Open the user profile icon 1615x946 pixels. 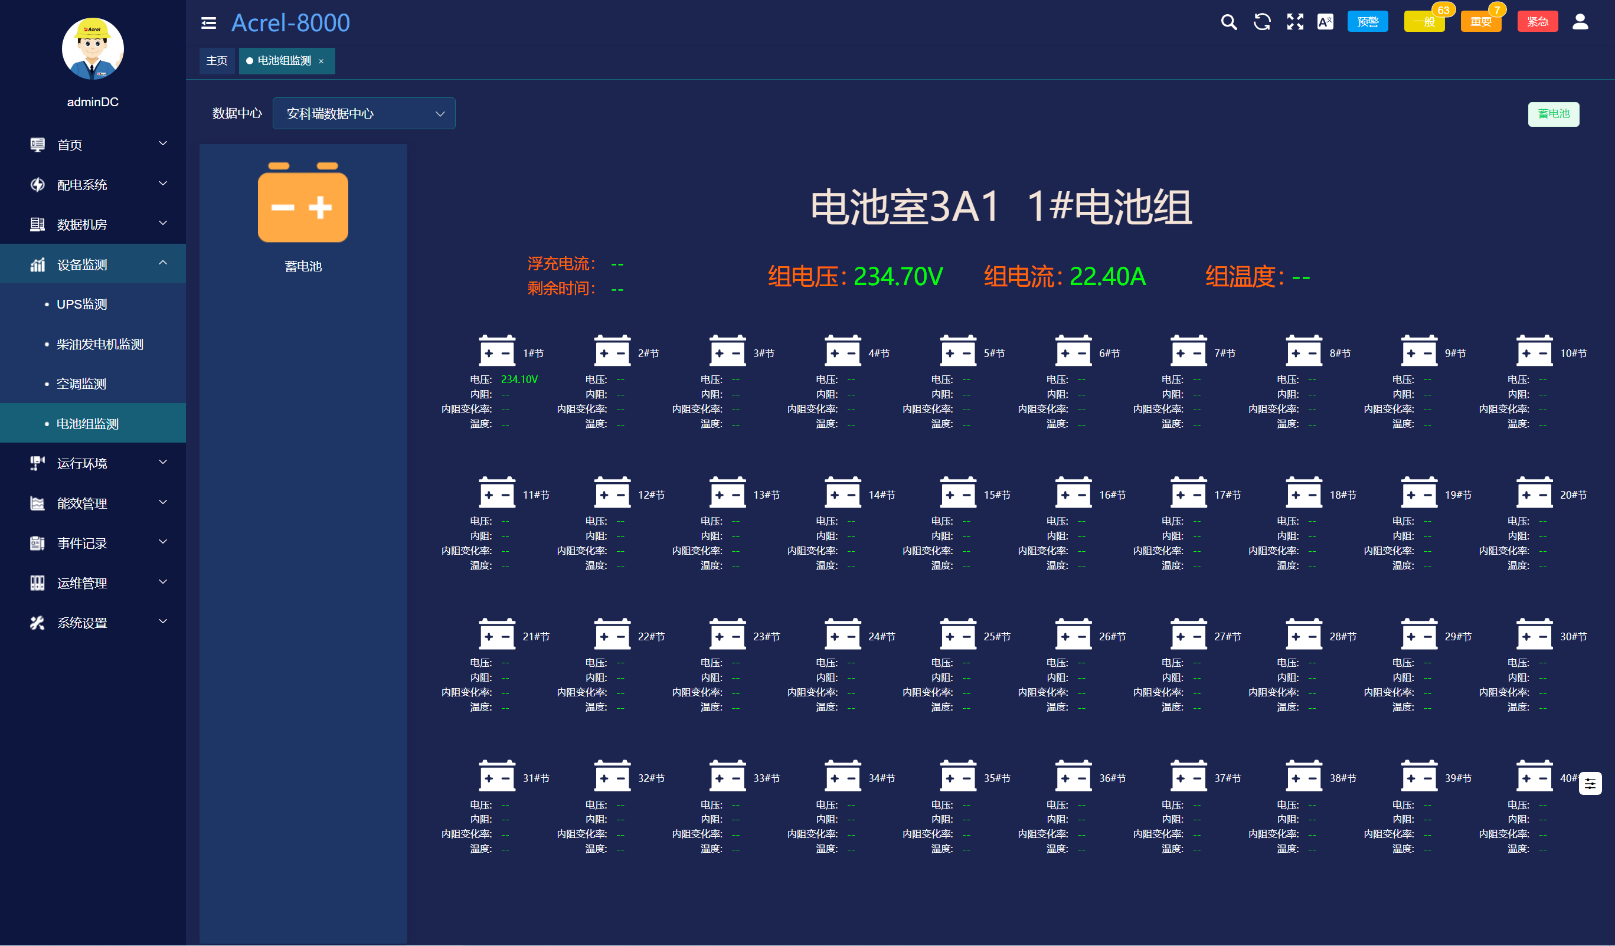pos(1579,22)
